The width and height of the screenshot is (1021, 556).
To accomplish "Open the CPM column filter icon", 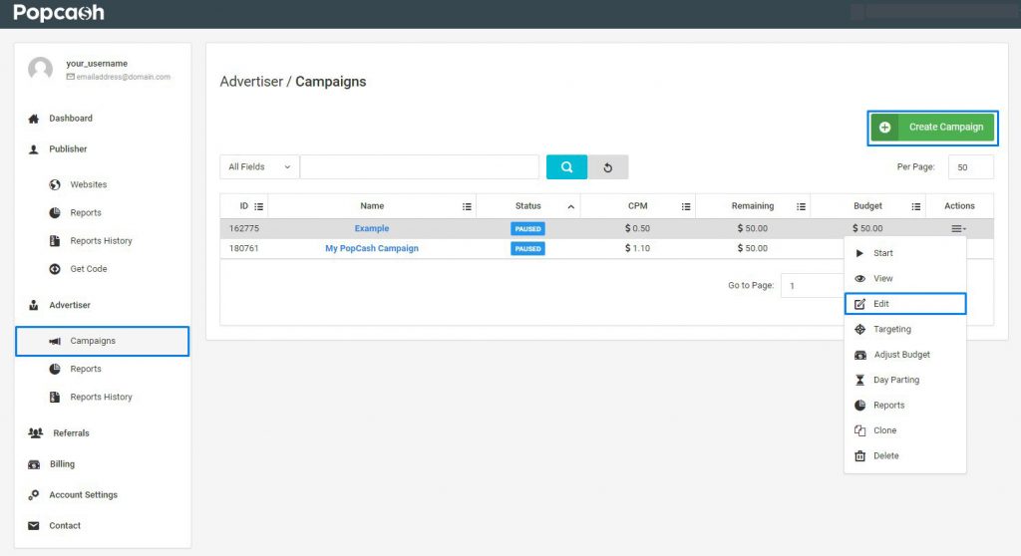I will click(x=686, y=206).
